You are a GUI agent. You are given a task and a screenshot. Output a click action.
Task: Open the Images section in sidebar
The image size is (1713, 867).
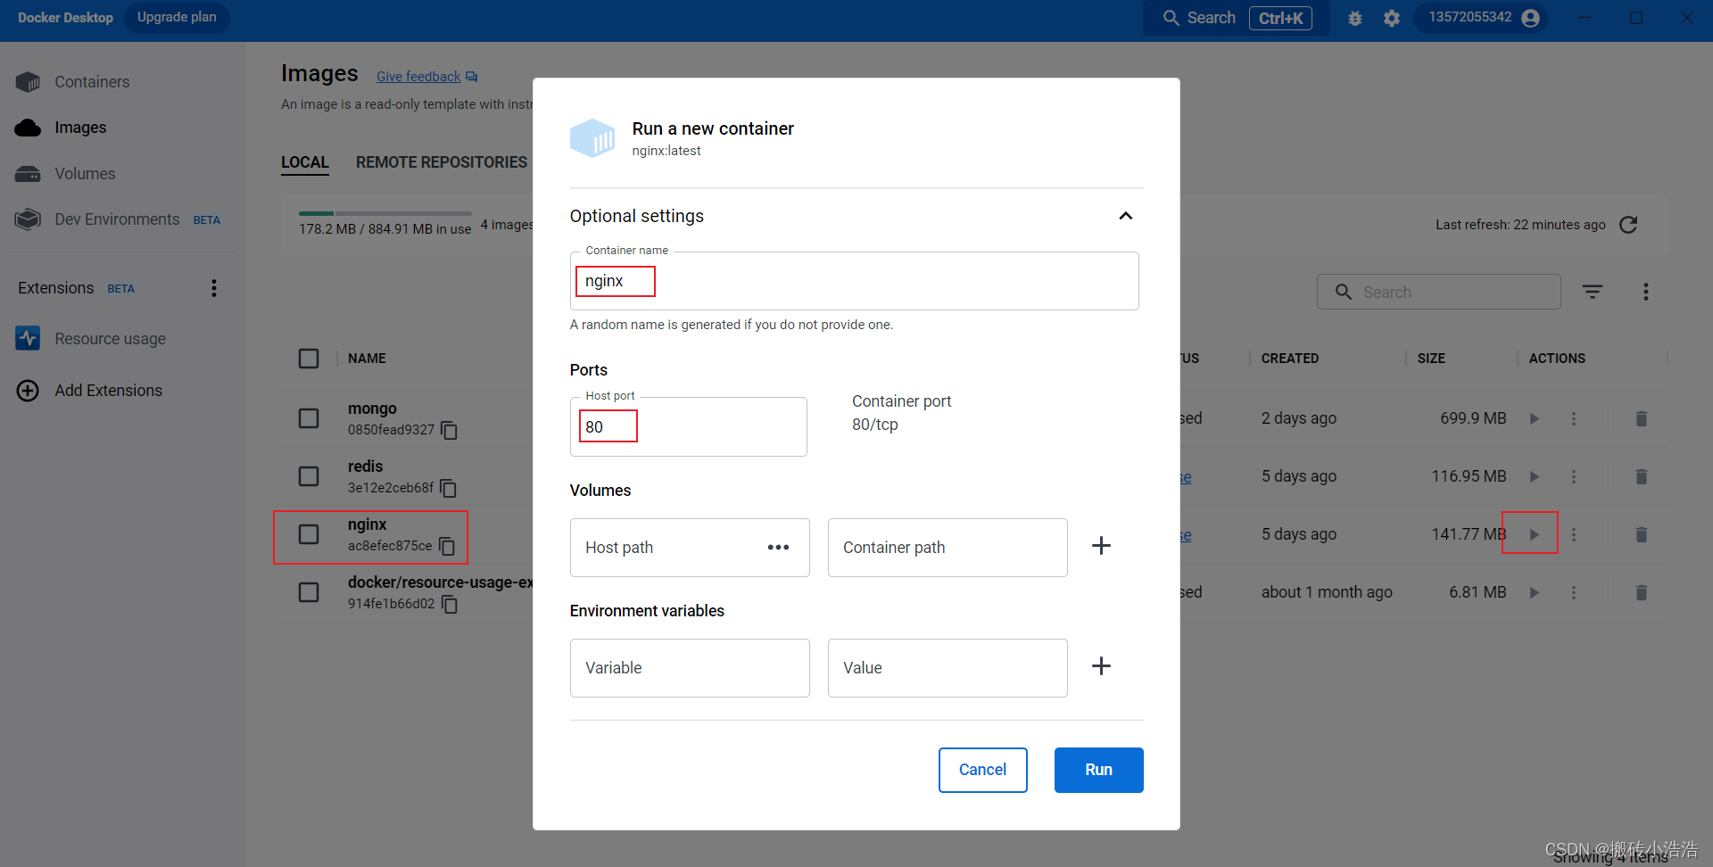coord(80,128)
